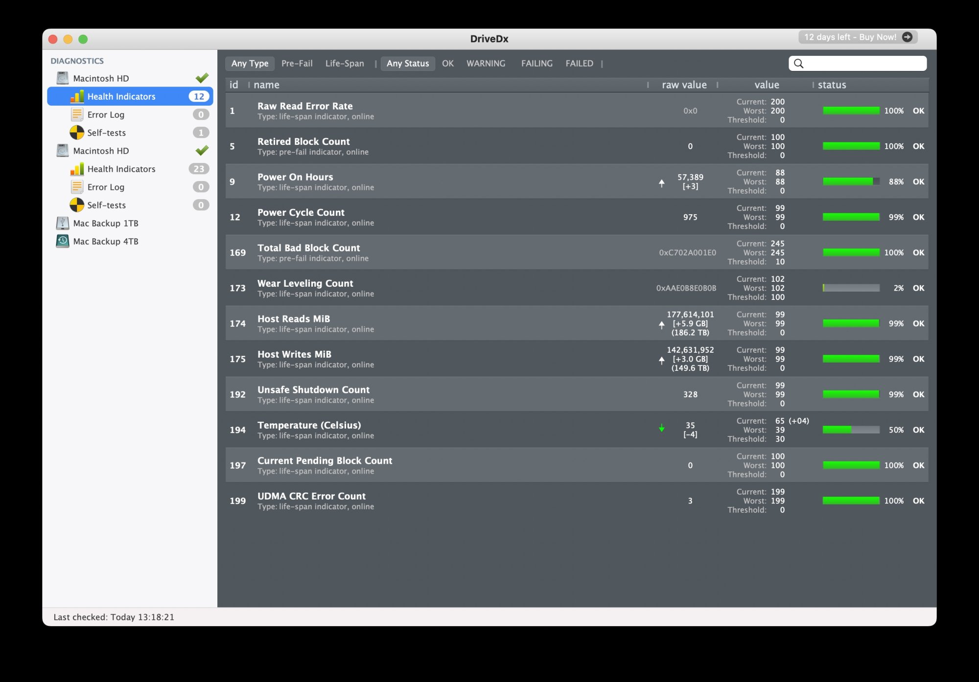Click the search magnifier icon
979x682 pixels.
(x=798, y=64)
